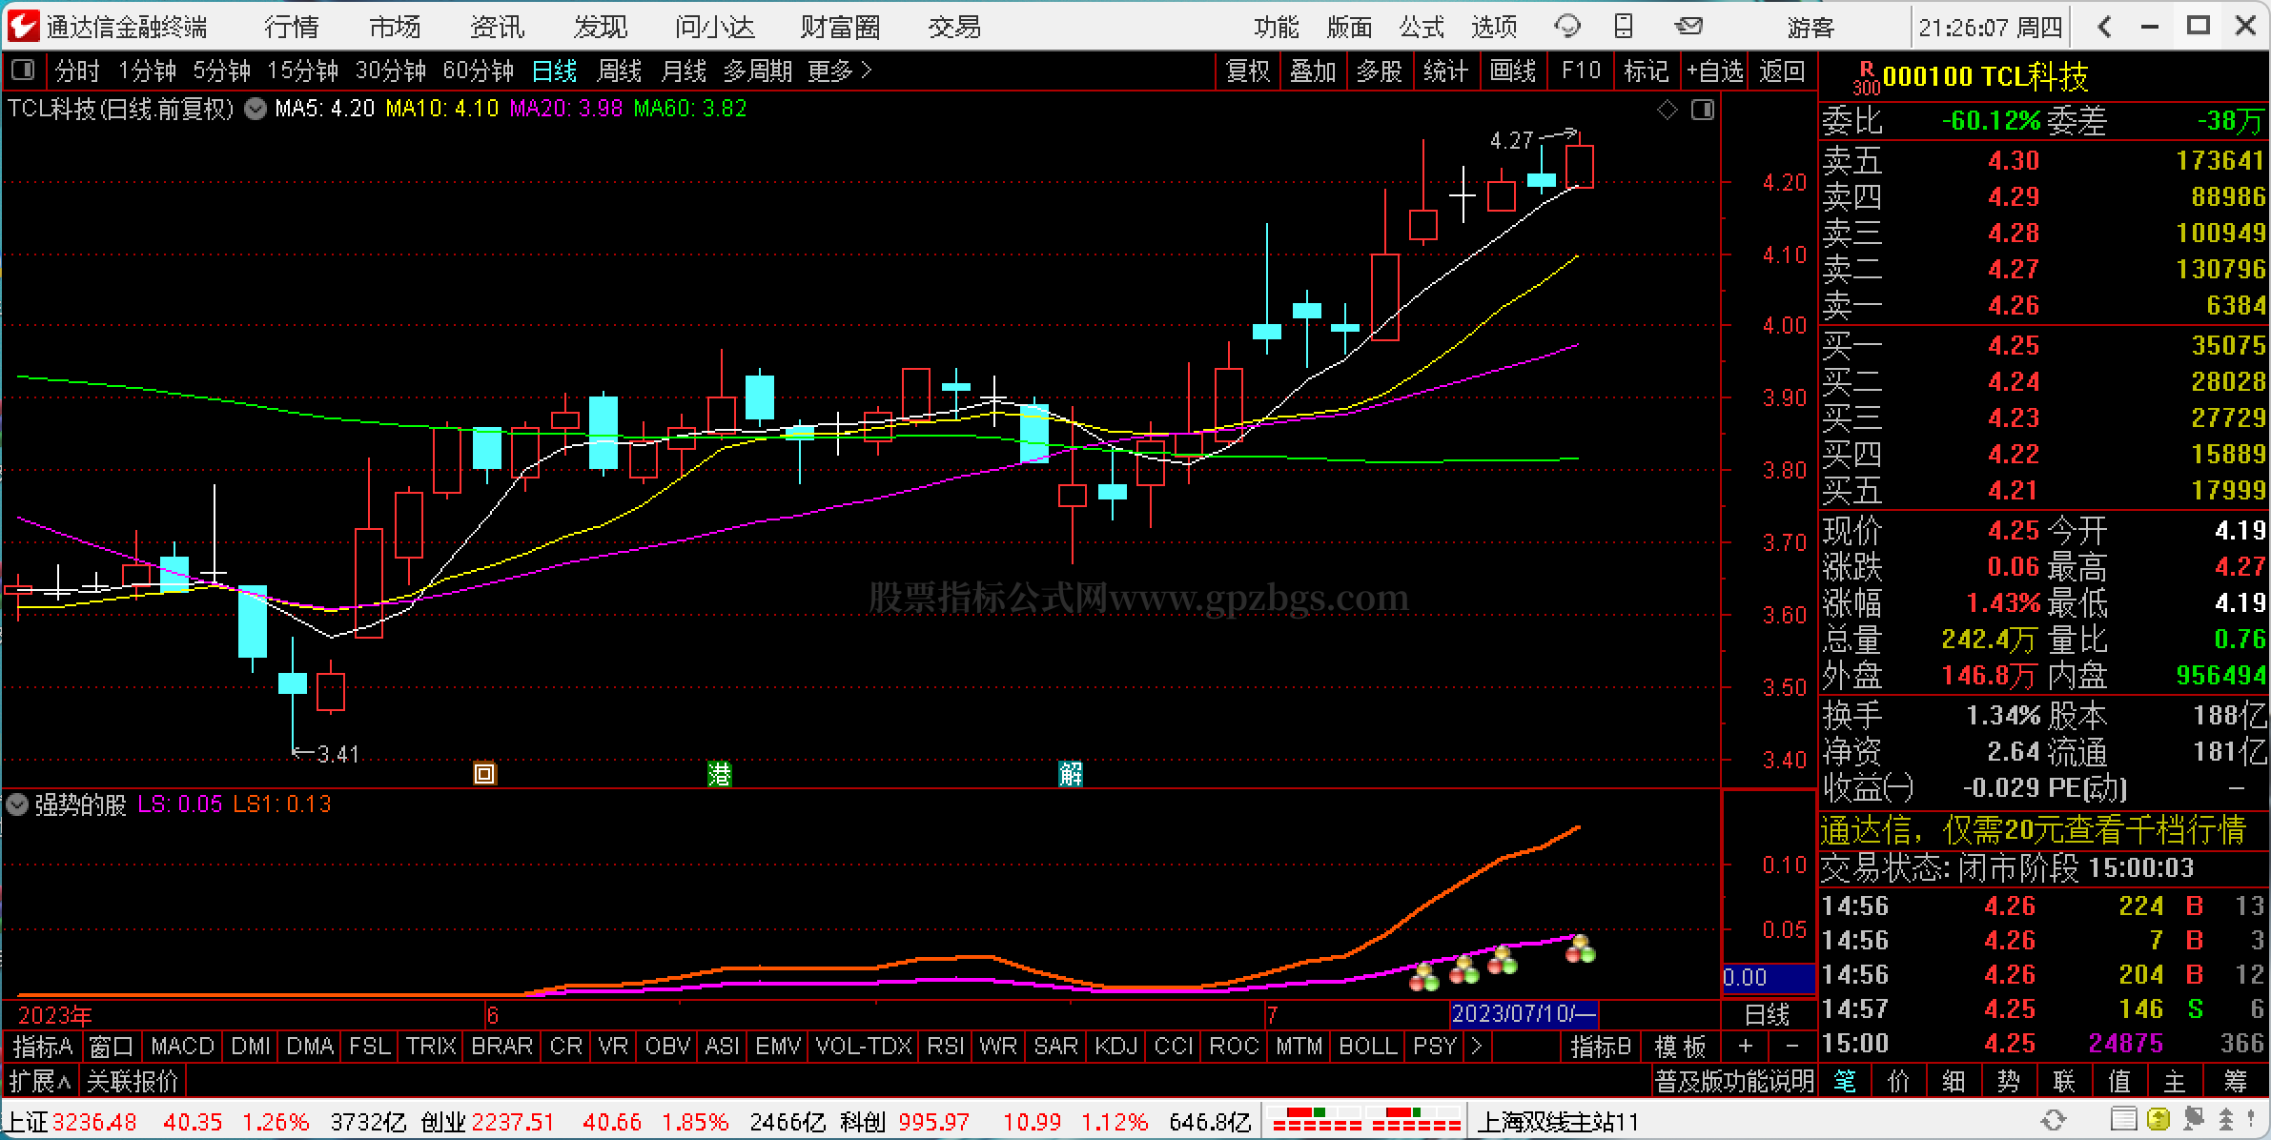Open the 模板 template menu
2271x1140 pixels.
1680,1046
